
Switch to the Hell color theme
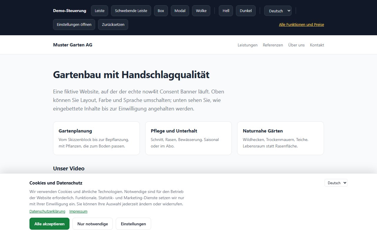click(x=226, y=11)
